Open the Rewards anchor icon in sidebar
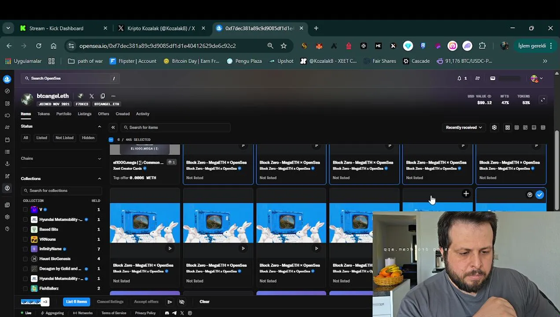 click(x=7, y=164)
